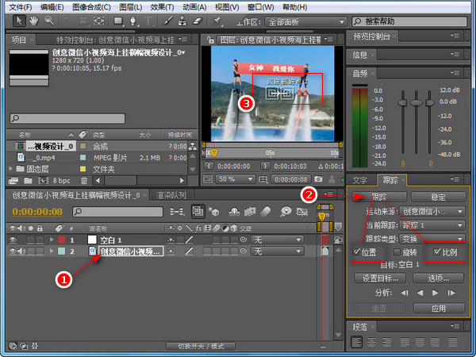Click the 应用 apply button
This screenshot has width=476, height=357.
point(439,309)
